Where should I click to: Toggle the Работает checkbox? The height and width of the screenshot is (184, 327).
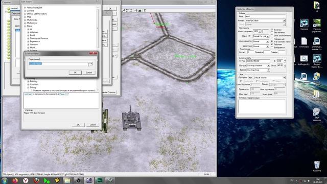[x=272, y=44]
